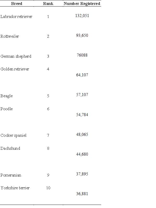Click the Breed column header

click(17, 4)
